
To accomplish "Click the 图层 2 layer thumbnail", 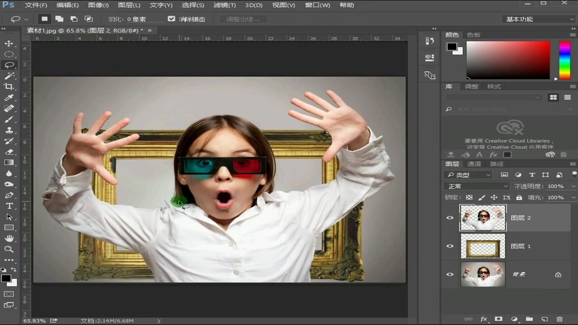I will pyautogui.click(x=483, y=218).
